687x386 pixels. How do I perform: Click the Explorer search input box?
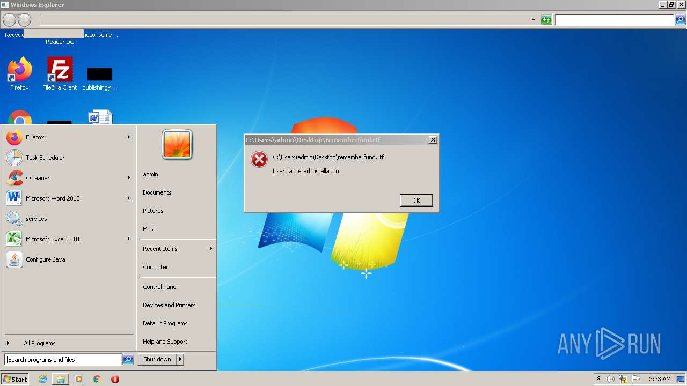pyautogui.click(x=615, y=20)
